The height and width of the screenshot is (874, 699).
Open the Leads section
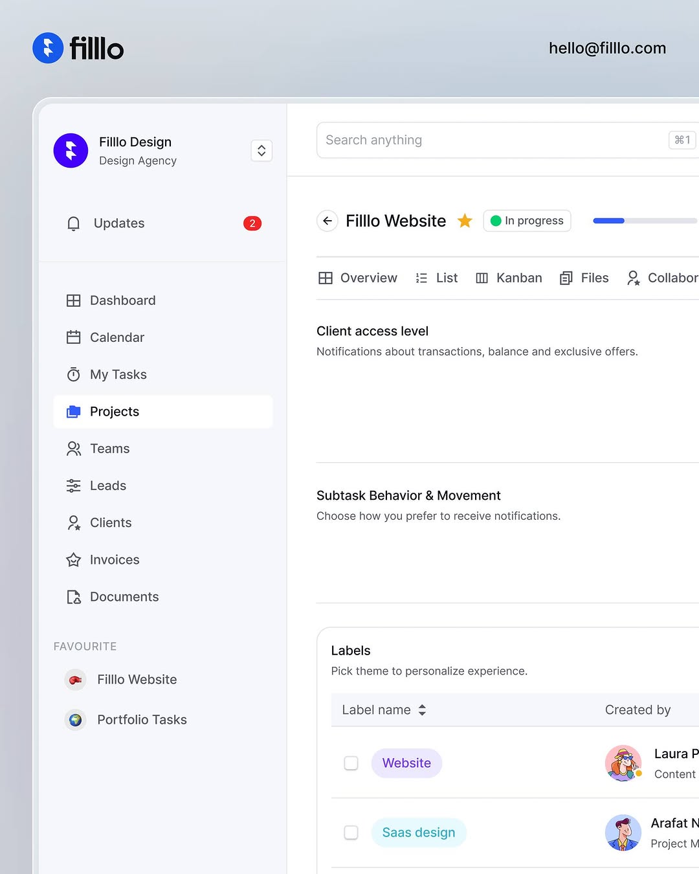pos(163,486)
